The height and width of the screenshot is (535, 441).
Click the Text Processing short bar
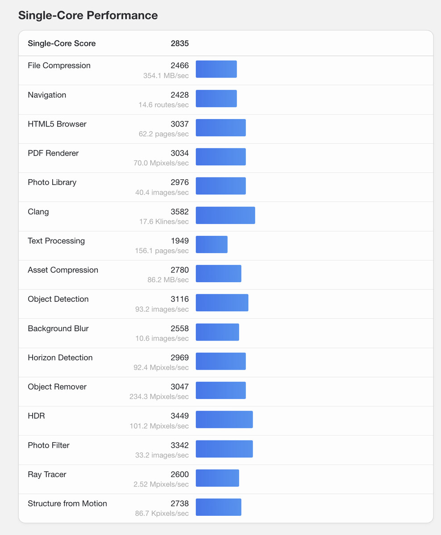point(212,244)
